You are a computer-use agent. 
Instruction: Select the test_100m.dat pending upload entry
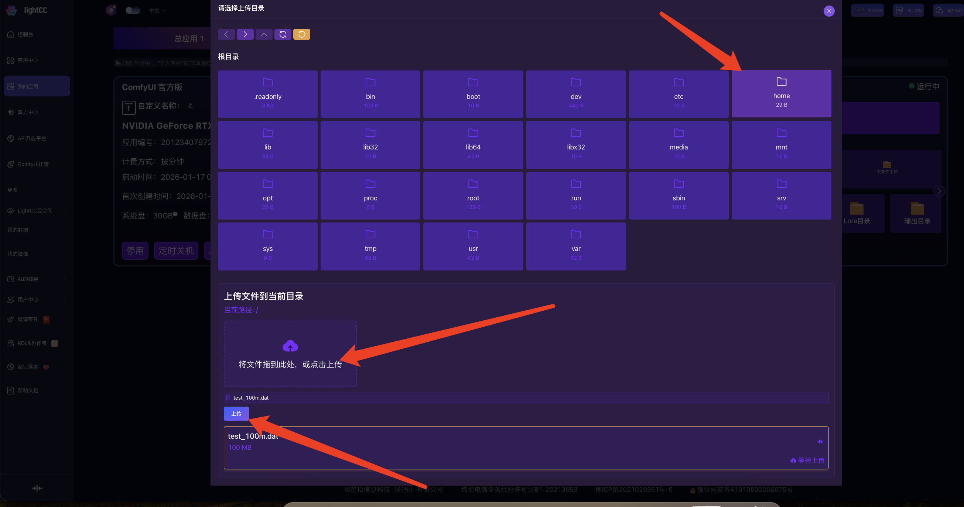pos(526,448)
